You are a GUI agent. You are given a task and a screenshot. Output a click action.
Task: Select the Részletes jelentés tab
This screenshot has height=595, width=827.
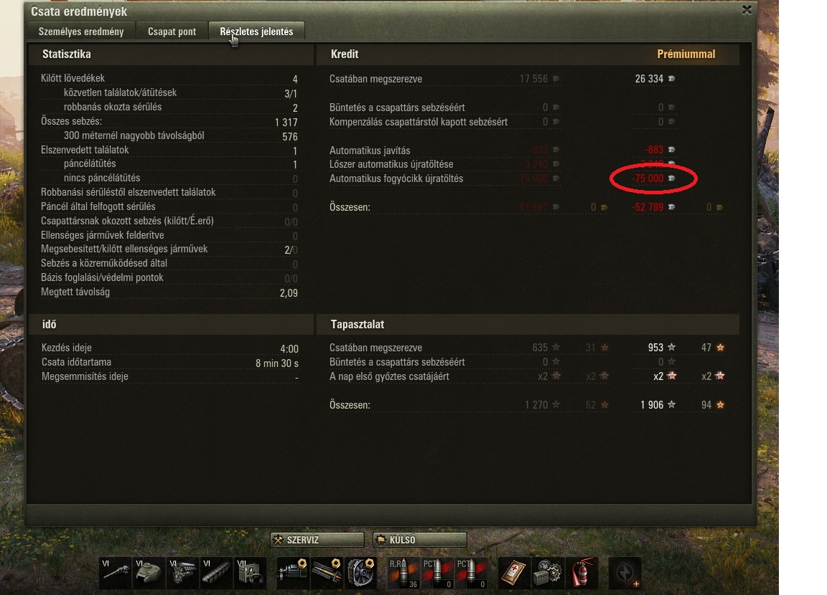coord(256,32)
